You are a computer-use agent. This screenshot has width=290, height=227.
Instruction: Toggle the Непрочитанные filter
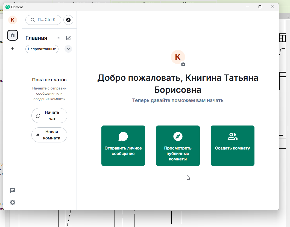coord(42,49)
